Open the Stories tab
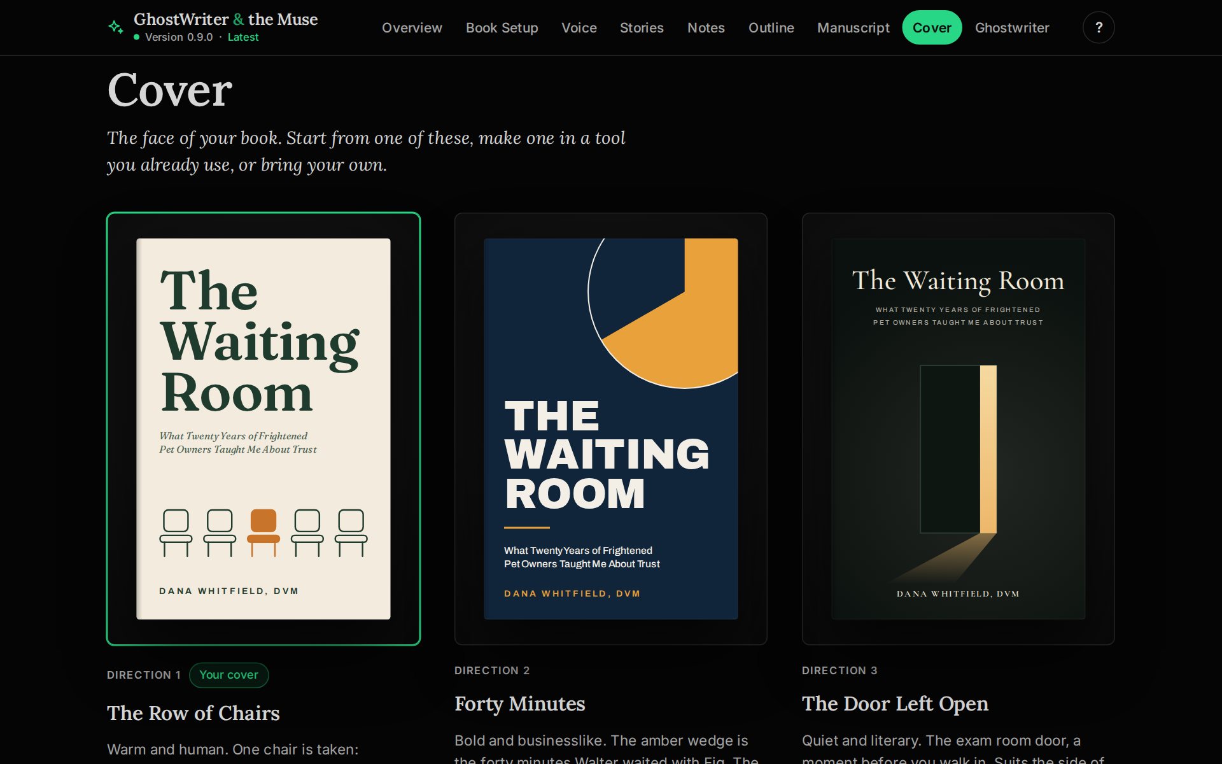 coord(642,27)
